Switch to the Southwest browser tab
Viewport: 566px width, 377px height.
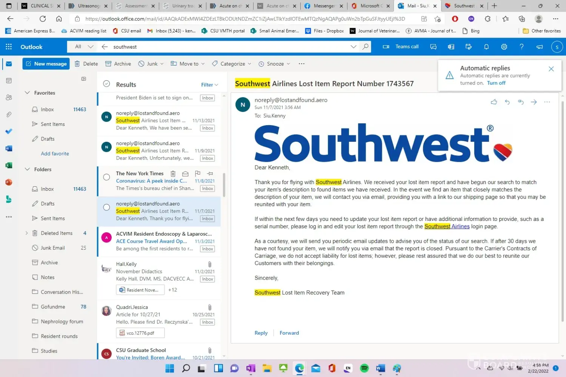[x=464, y=6]
